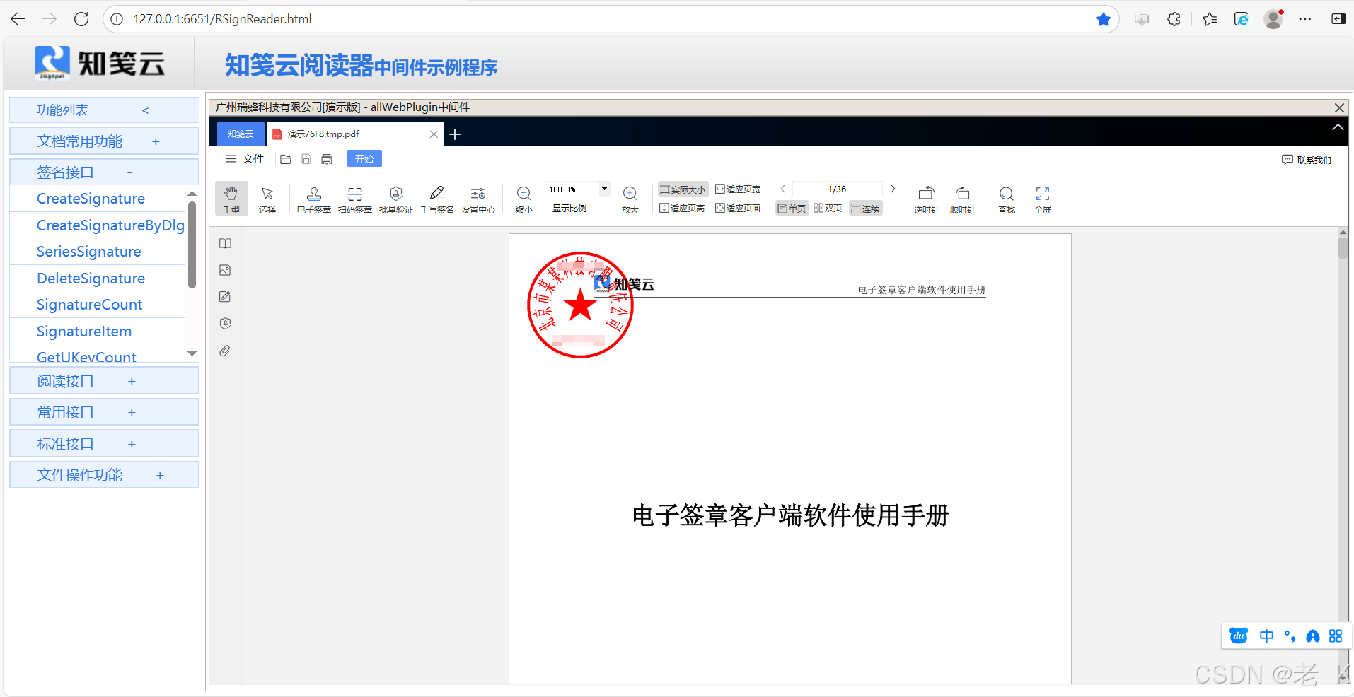Screen dimensions: 1354x697
Task: Activate the 手写签名 handwriting tool
Action: (437, 199)
